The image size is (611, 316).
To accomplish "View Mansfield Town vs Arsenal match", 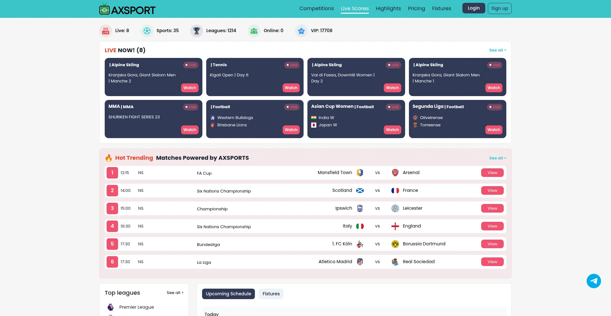I will [492, 173].
